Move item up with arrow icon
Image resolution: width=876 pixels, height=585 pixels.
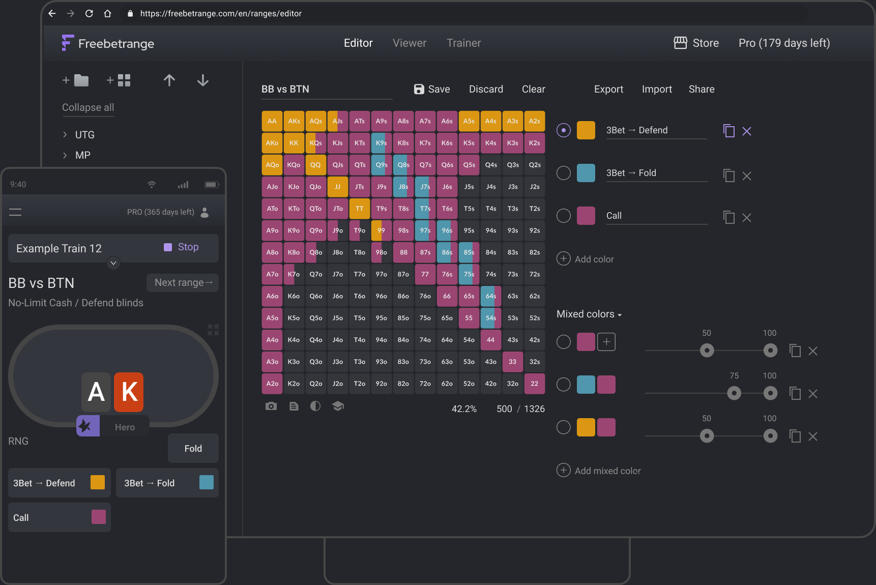169,80
